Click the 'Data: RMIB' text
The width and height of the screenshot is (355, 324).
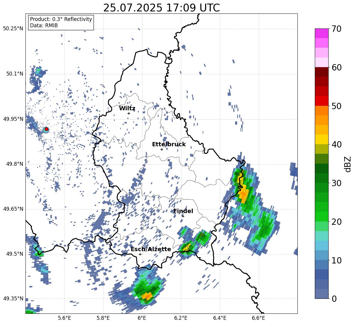pos(44,25)
